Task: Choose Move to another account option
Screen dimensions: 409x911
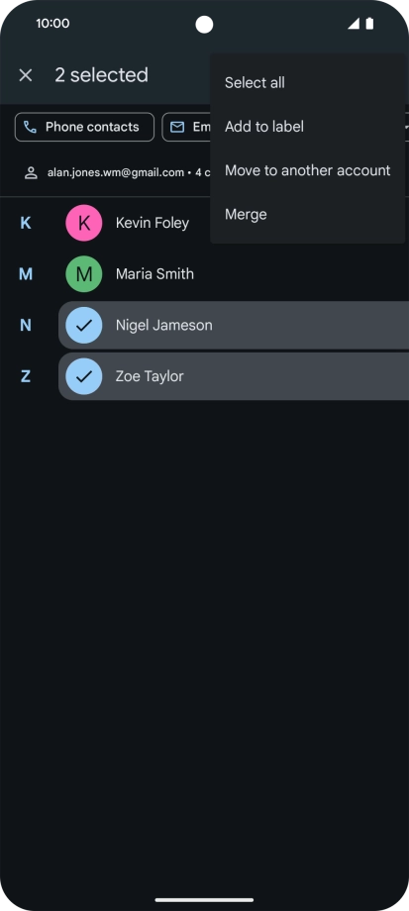Action: click(307, 170)
